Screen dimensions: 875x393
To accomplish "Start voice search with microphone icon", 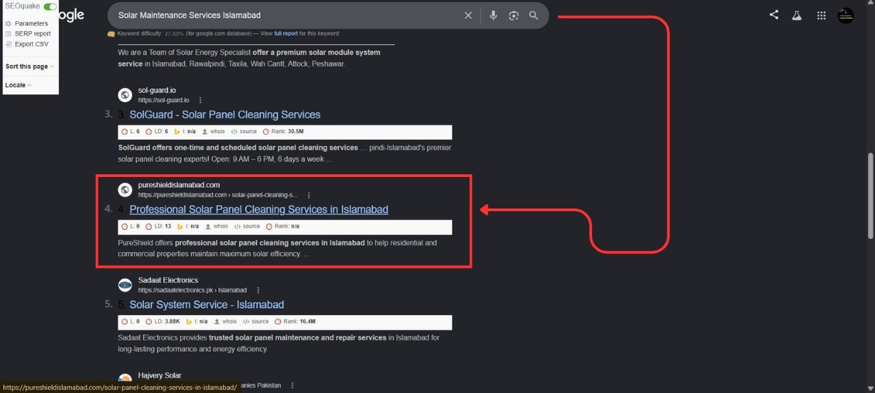I will coord(494,15).
